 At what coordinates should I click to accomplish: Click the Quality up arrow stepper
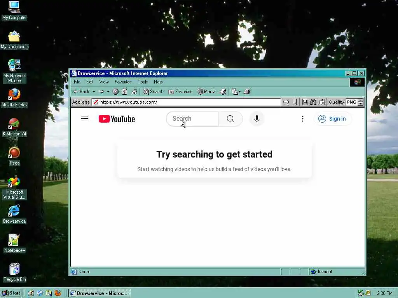[361, 100]
